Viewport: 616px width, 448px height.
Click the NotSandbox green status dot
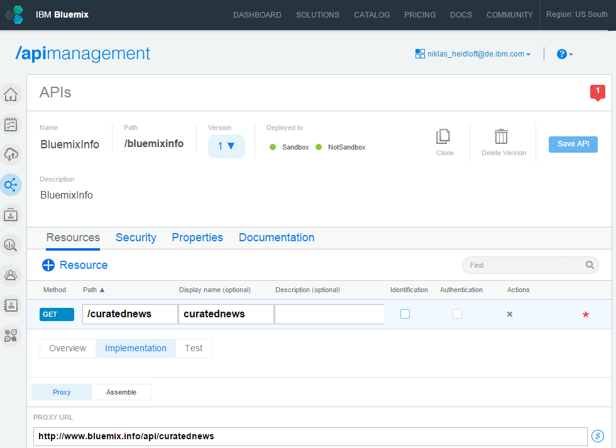click(x=319, y=147)
